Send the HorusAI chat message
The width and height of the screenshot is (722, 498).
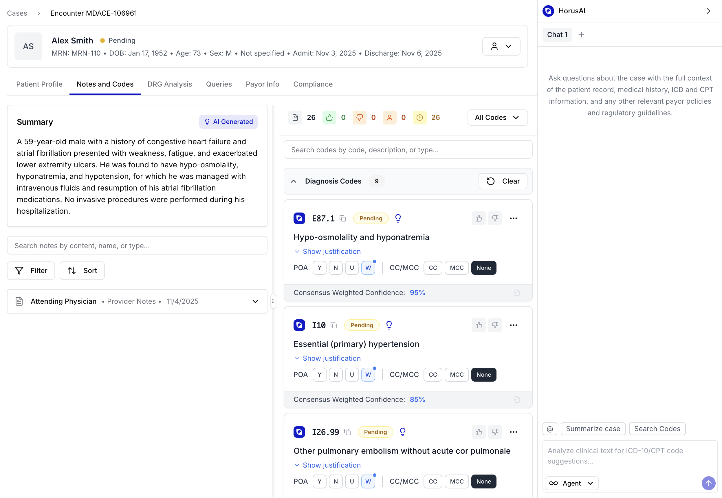708,483
